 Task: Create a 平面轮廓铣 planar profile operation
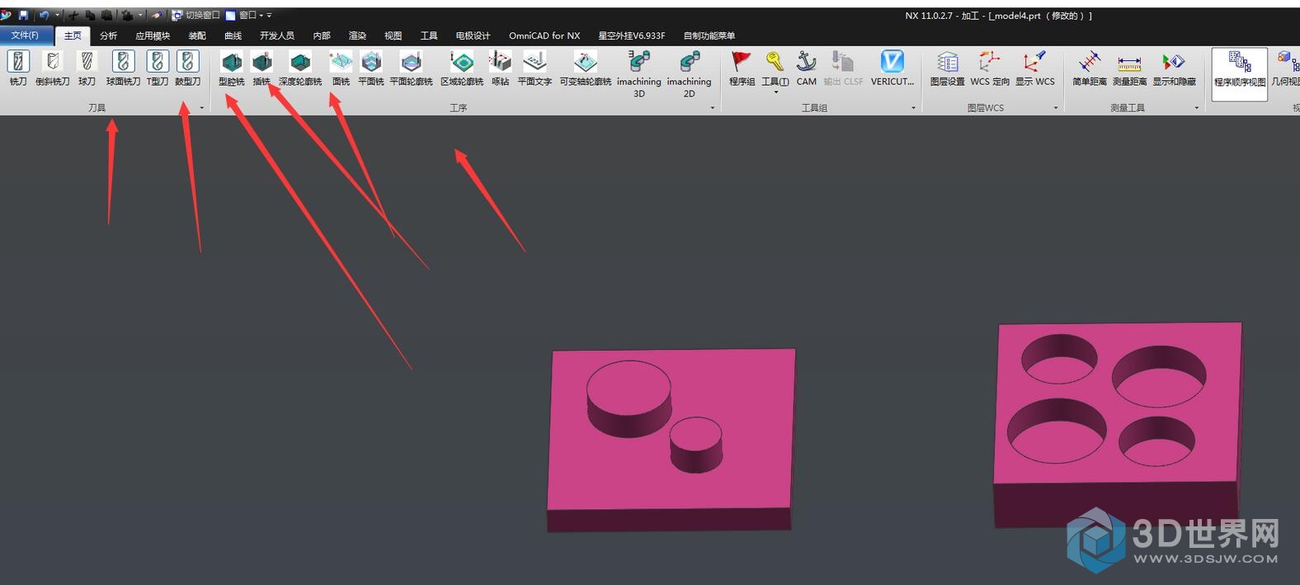click(411, 68)
